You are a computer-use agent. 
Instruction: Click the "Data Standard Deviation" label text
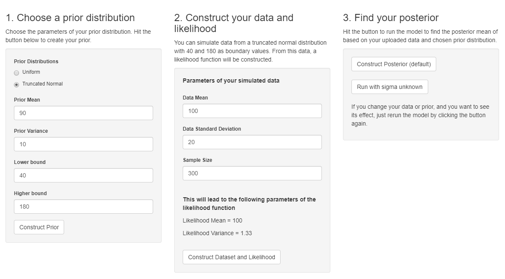tap(212, 129)
